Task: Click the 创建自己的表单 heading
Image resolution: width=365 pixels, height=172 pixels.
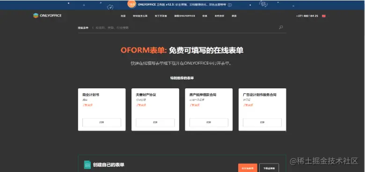Action: click(109, 165)
